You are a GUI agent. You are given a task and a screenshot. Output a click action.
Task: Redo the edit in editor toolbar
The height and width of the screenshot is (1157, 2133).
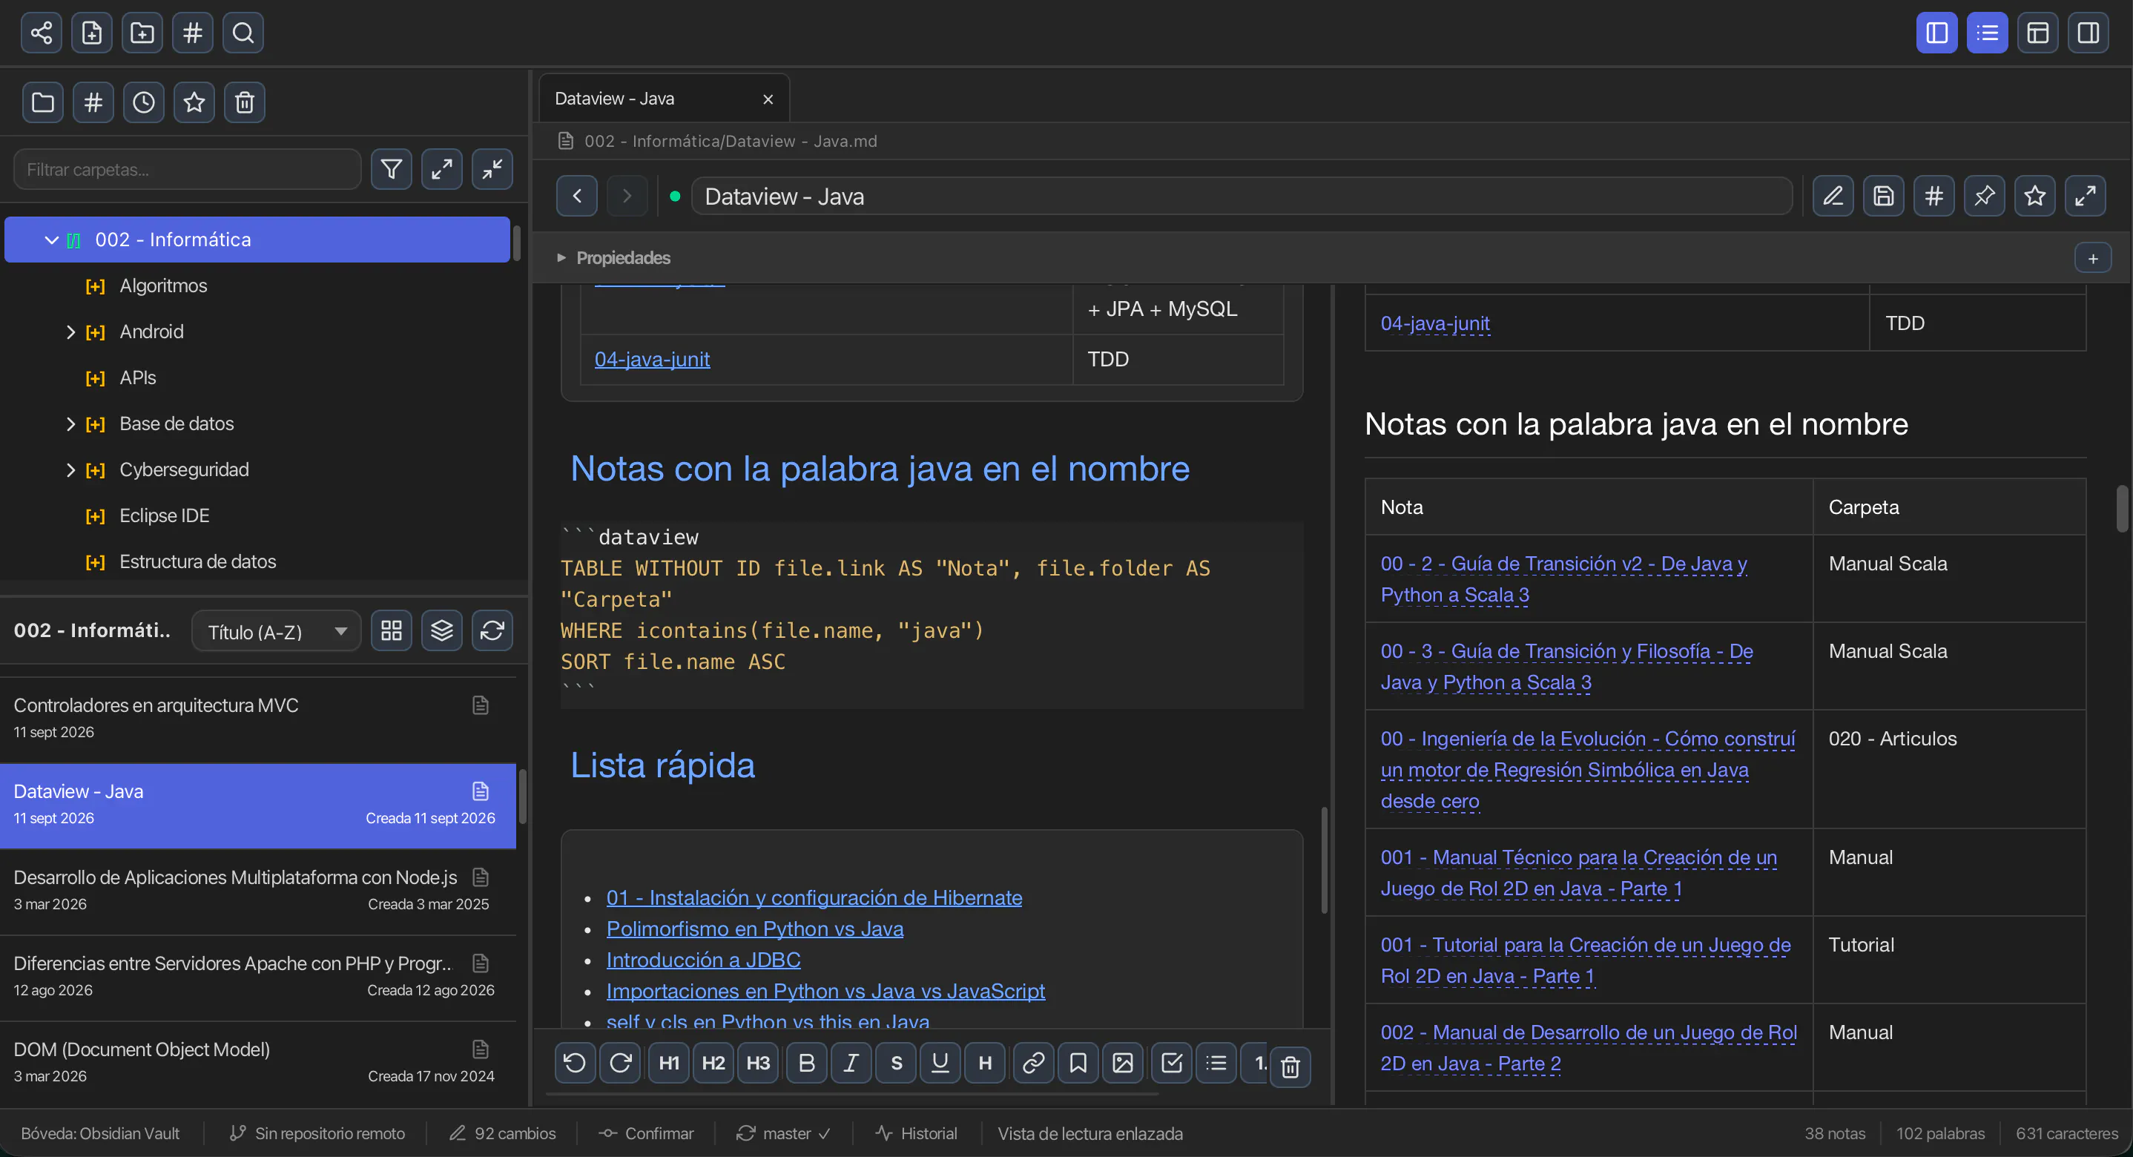(620, 1063)
